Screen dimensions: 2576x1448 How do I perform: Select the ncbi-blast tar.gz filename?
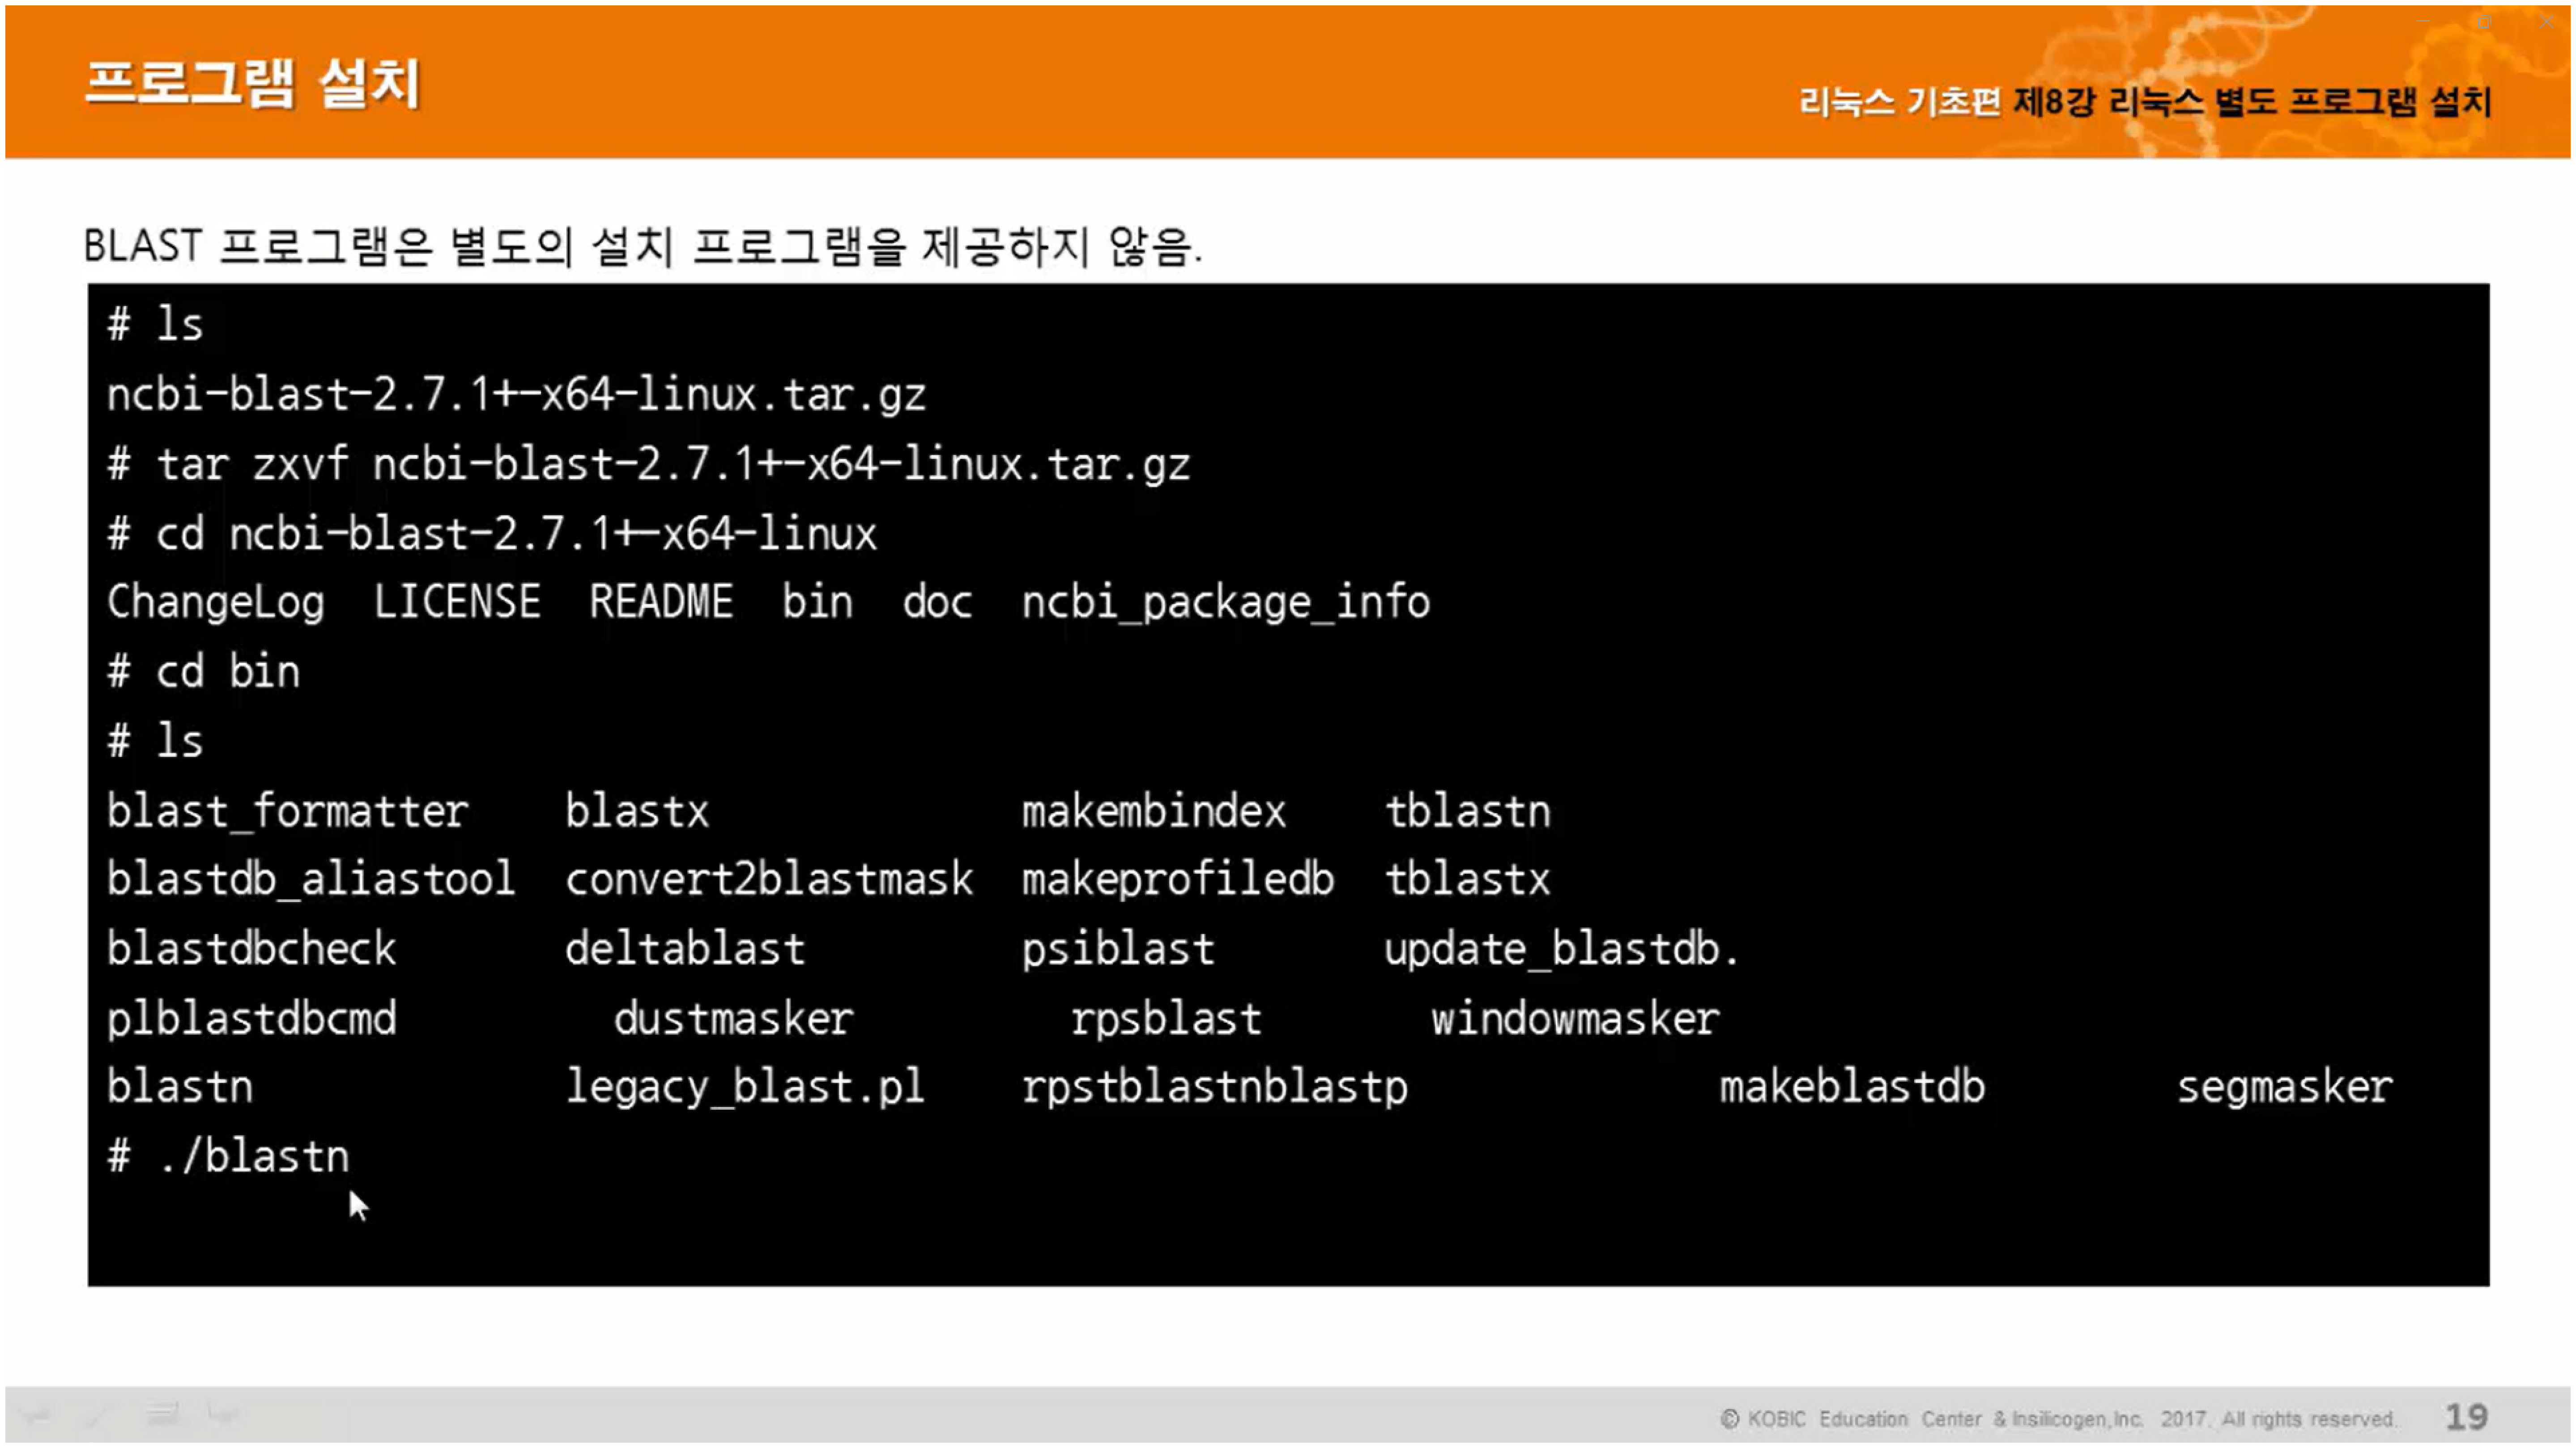[x=515, y=392]
